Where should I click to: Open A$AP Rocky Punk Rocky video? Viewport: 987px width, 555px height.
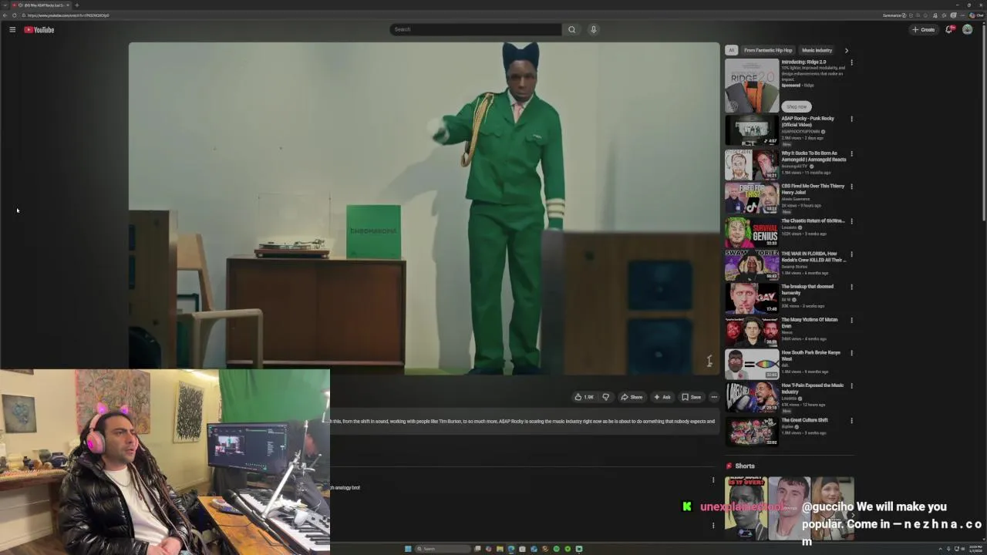click(x=752, y=130)
